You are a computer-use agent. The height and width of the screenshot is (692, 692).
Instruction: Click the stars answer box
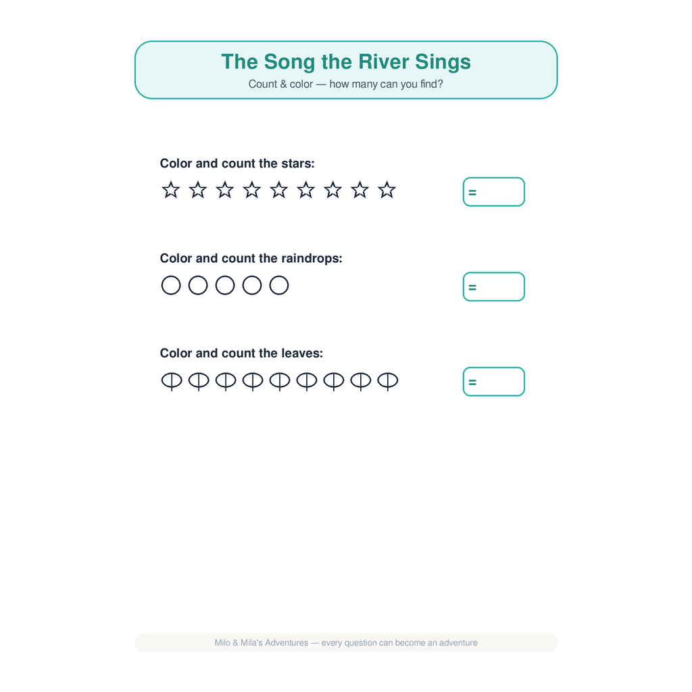(494, 192)
